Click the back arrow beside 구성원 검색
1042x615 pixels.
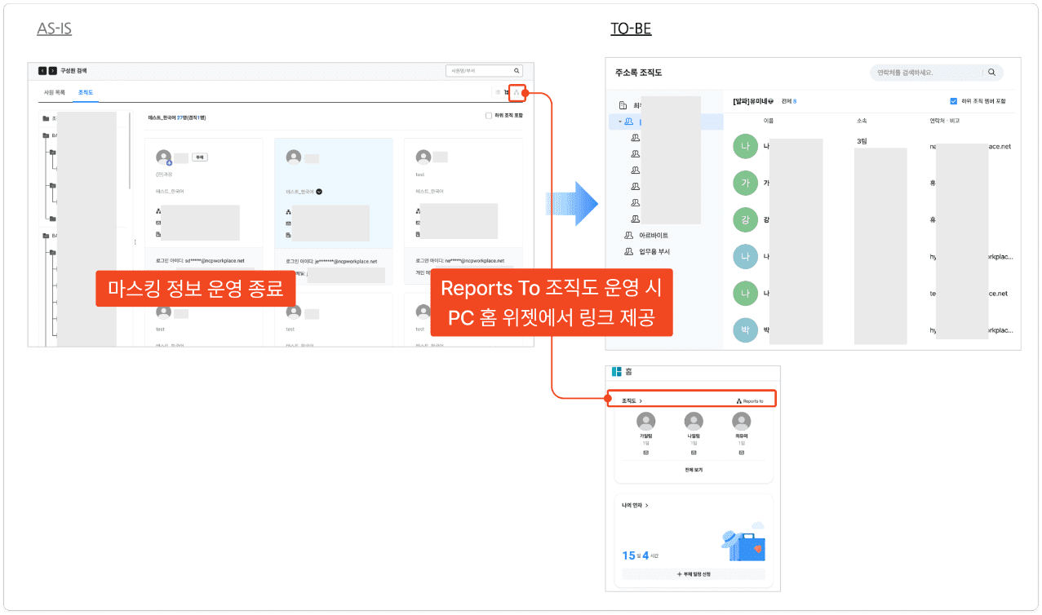[42, 71]
